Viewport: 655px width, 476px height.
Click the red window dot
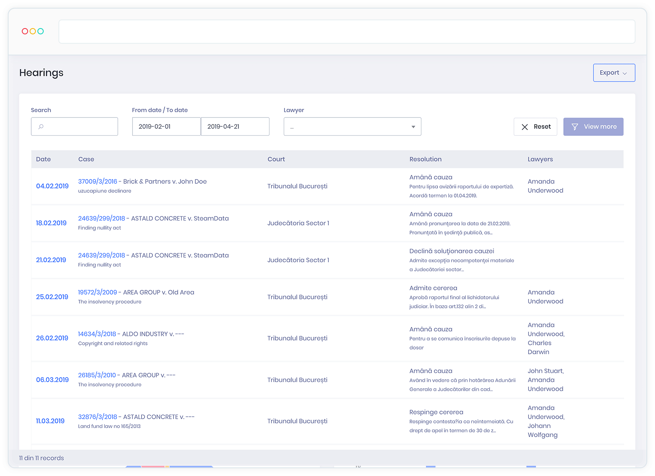tap(25, 31)
